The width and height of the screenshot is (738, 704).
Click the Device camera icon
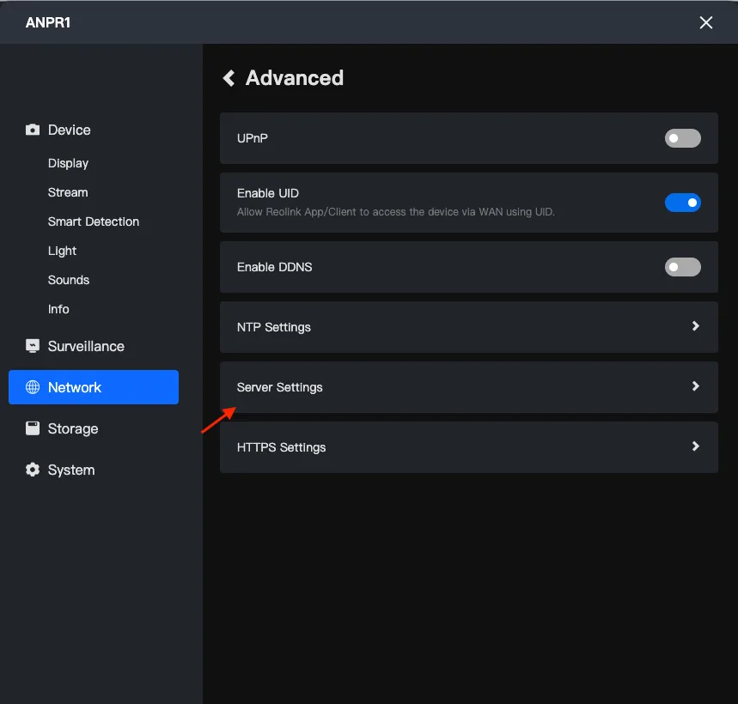(x=33, y=130)
